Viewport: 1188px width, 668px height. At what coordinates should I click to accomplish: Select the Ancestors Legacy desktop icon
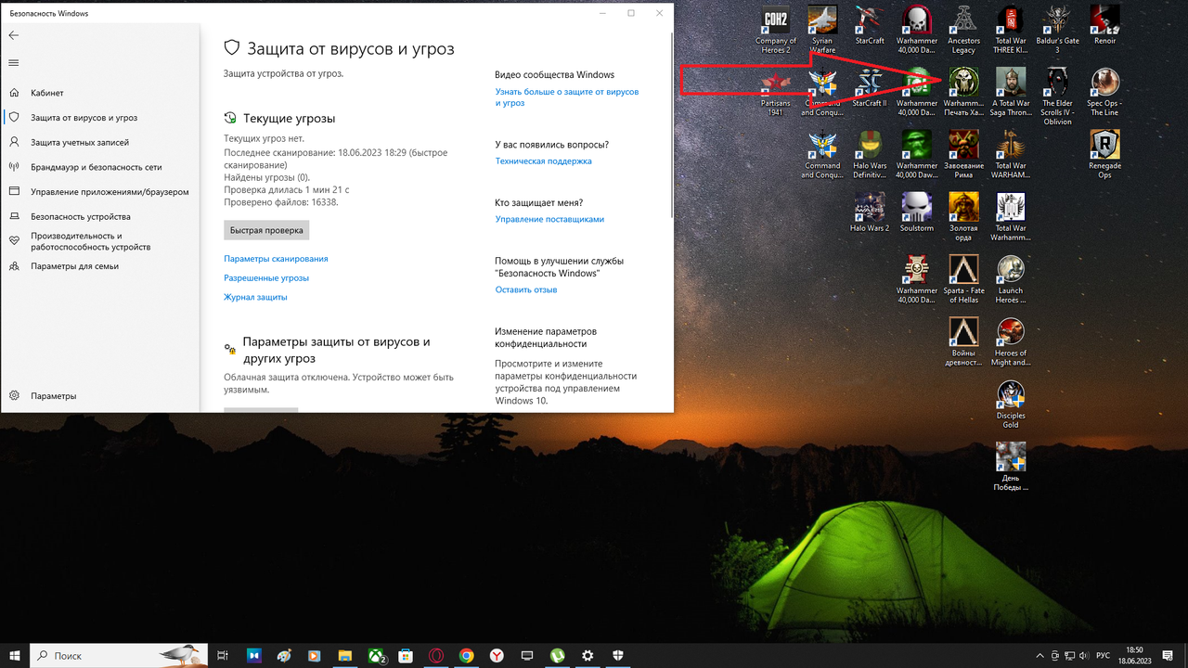[x=963, y=30]
